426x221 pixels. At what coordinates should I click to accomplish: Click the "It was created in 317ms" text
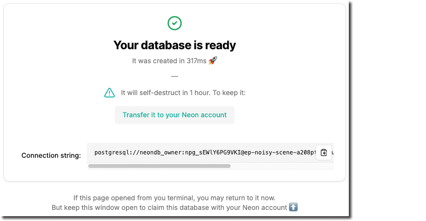click(x=169, y=61)
